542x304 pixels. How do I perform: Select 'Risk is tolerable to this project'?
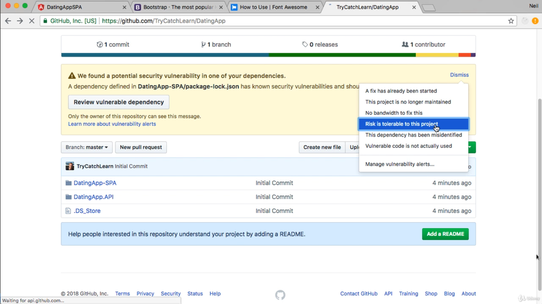414,124
